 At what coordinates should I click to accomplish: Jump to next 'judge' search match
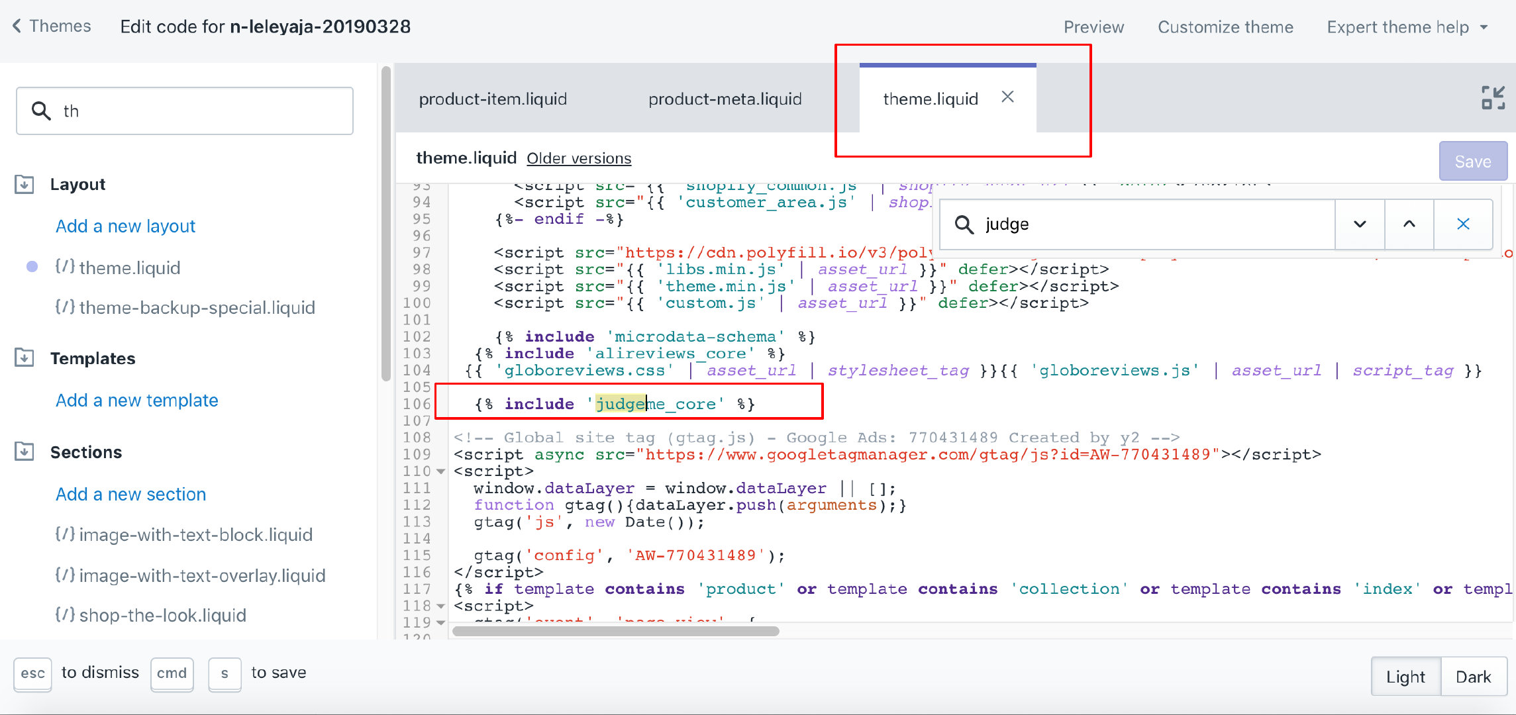tap(1360, 224)
